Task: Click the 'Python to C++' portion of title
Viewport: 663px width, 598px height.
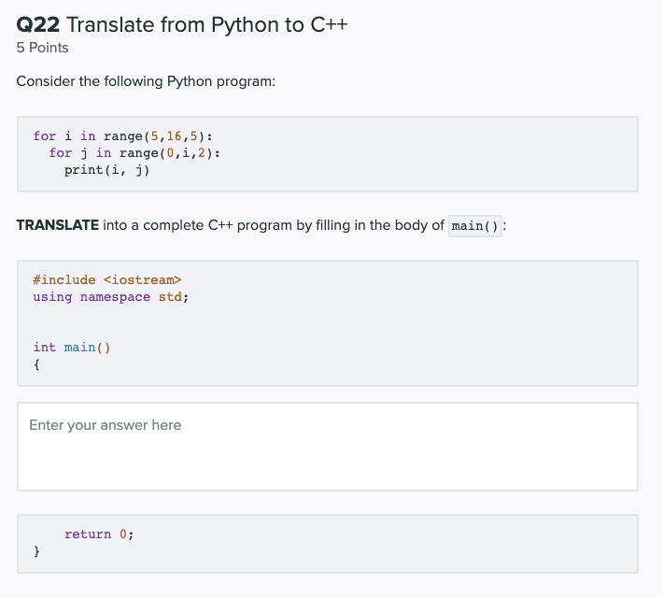Action: tap(279, 24)
